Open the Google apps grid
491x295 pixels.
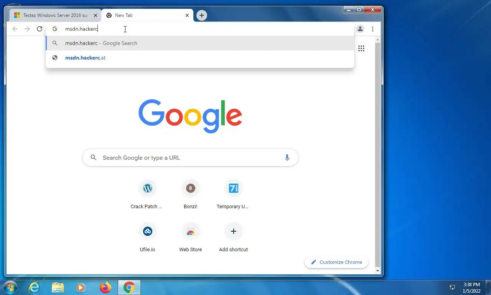point(361,48)
